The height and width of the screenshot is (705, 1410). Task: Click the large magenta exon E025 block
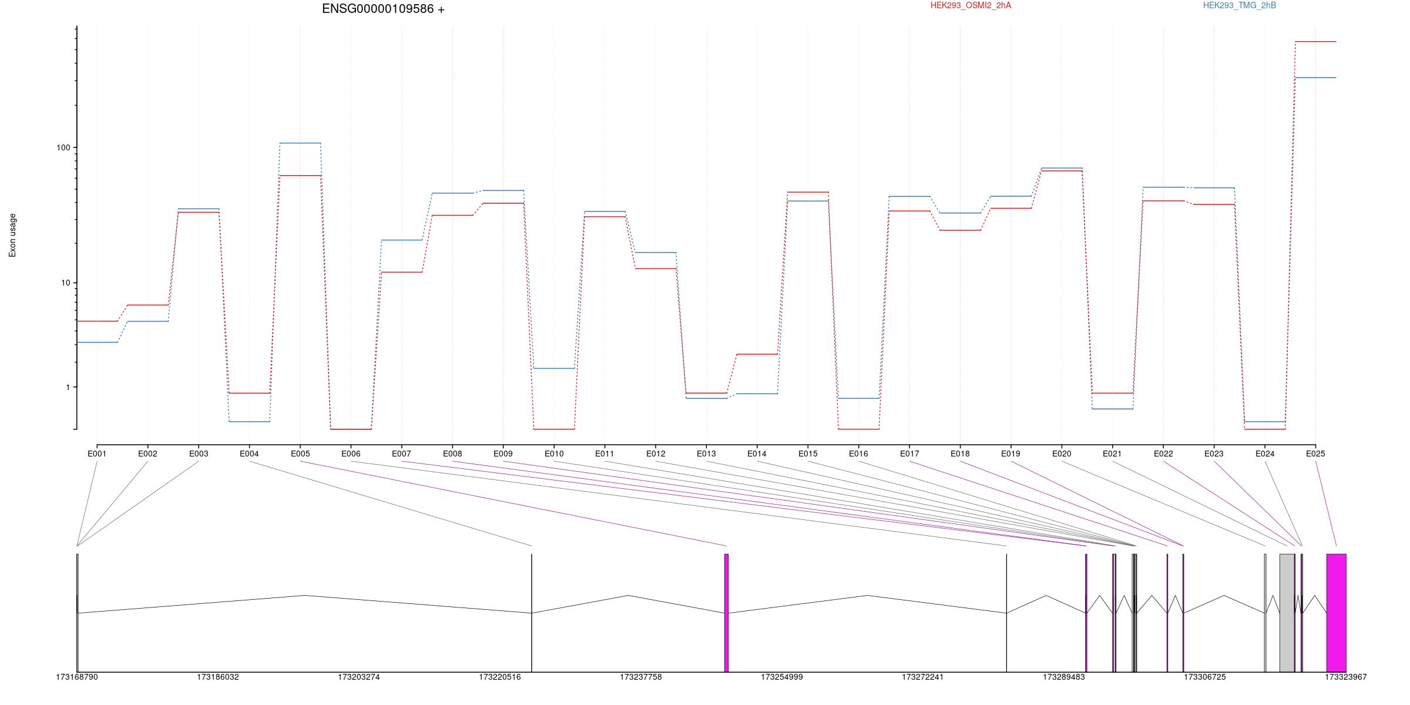(1336, 613)
